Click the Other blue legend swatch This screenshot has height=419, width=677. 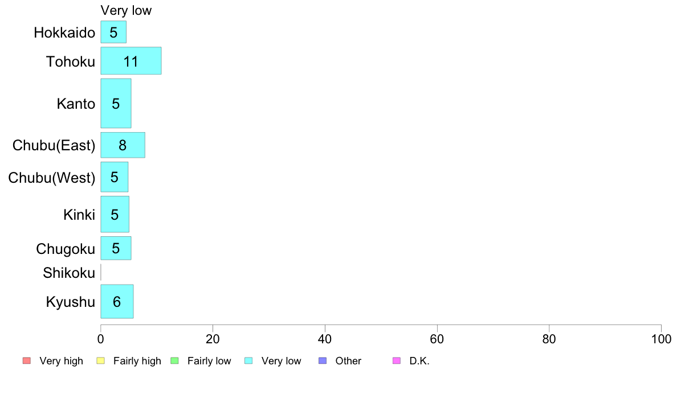[x=323, y=361]
